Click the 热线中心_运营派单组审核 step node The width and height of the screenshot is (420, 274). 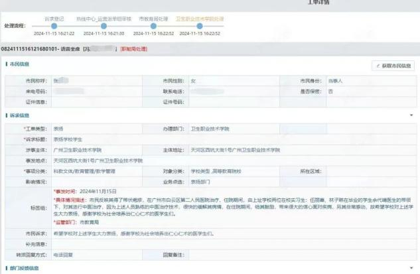pyautogui.click(x=103, y=26)
